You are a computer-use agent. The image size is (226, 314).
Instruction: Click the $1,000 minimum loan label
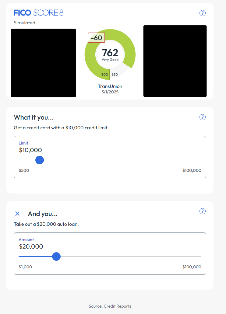[25, 267]
